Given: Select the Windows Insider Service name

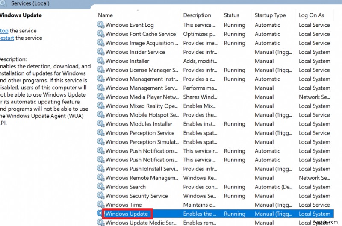Looking at the screenshot, I should coord(135,52).
